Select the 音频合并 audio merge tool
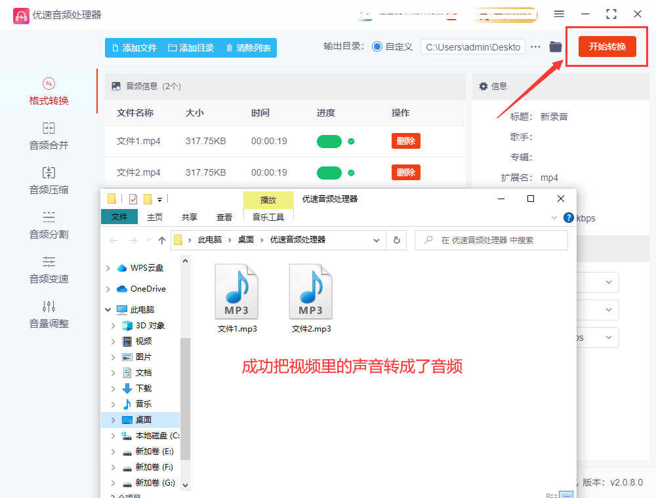The height and width of the screenshot is (498, 656). [x=49, y=136]
